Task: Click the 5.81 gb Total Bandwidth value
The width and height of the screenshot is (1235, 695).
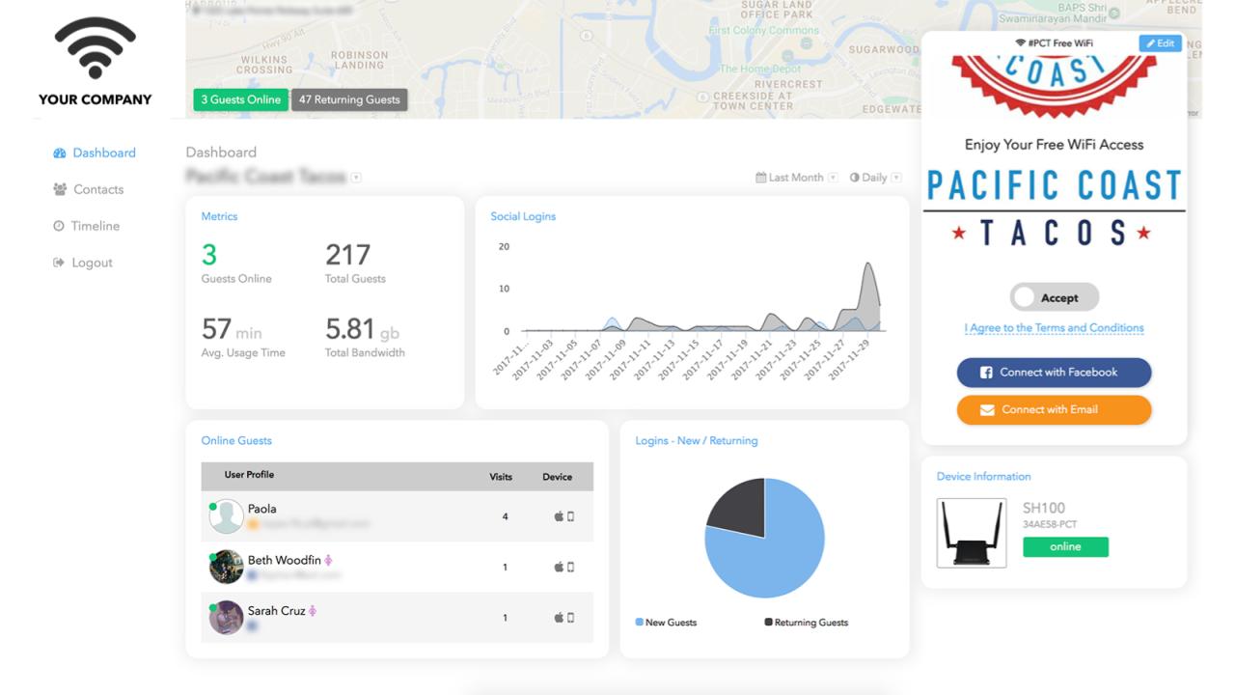Action: 362,329
